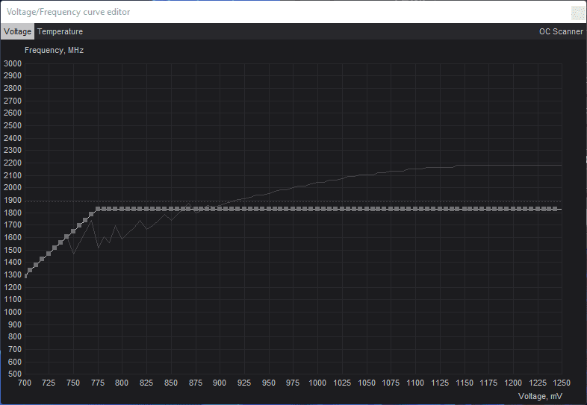
Task: Select the curve point at 725 mV
Action: tap(49, 254)
